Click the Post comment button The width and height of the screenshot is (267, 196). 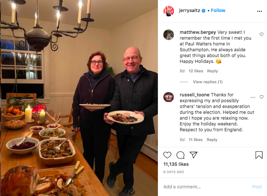click(x=257, y=187)
